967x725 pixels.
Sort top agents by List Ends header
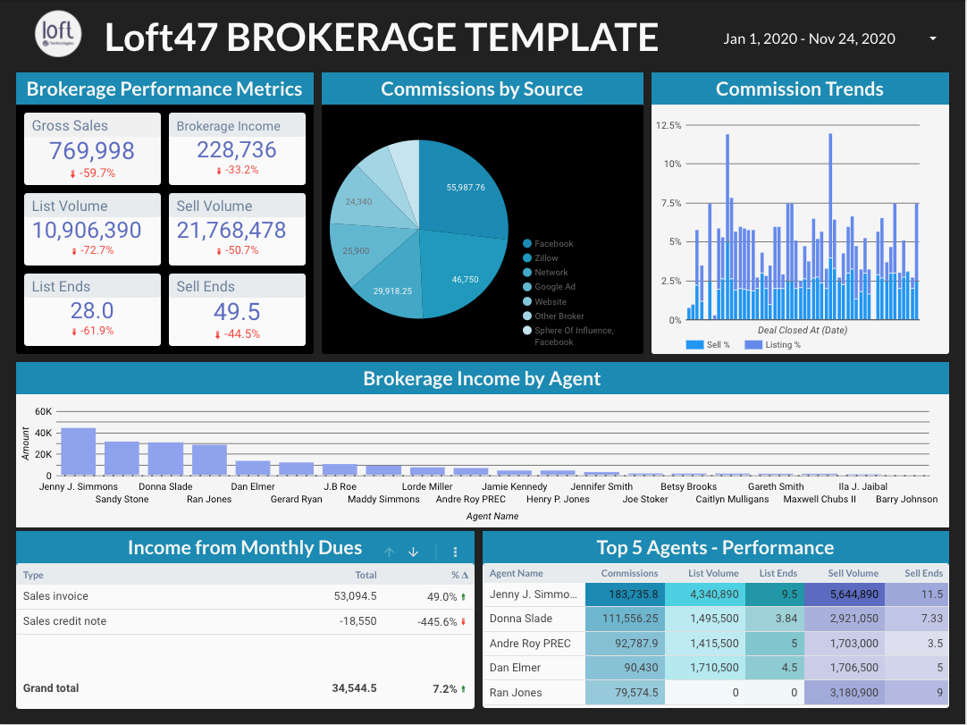pyautogui.click(x=778, y=573)
